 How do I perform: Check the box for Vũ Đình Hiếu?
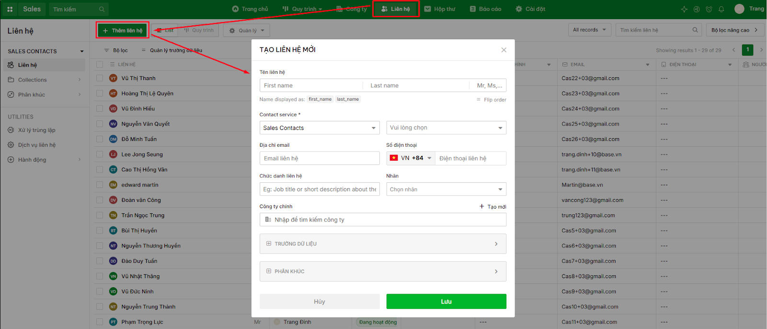100,108
